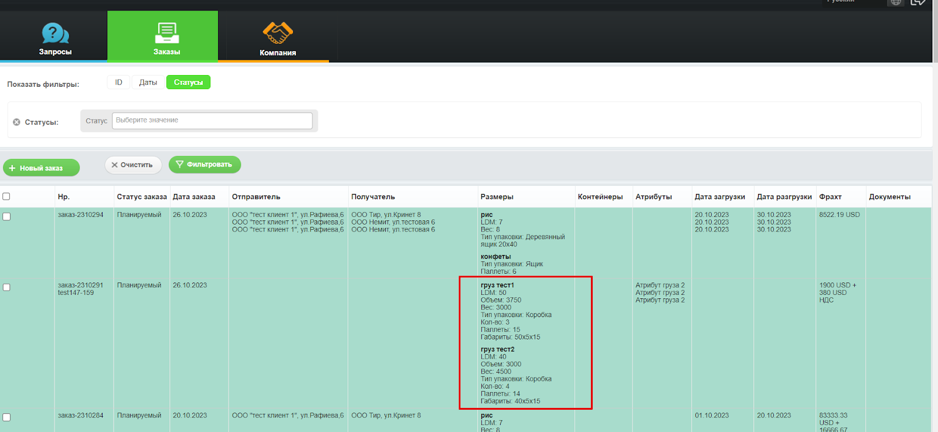The width and height of the screenshot is (938, 432).
Task: Sort by the Нр. column header
Action: point(64,197)
